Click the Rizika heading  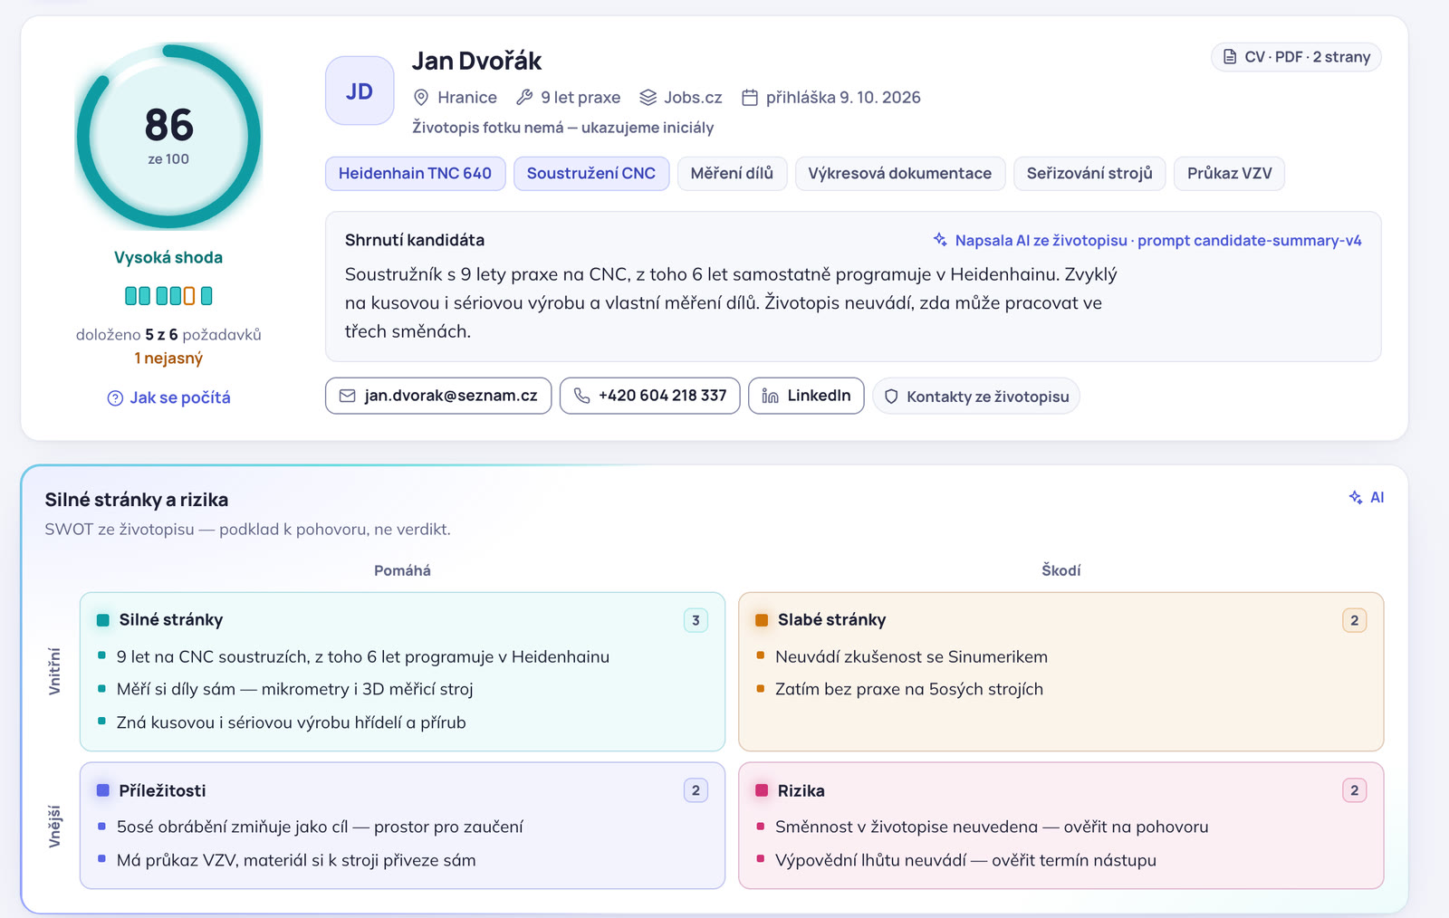pos(801,790)
